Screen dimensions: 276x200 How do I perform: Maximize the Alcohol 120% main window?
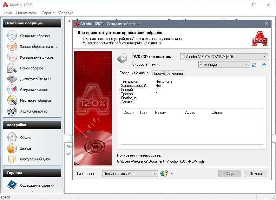point(254,5)
